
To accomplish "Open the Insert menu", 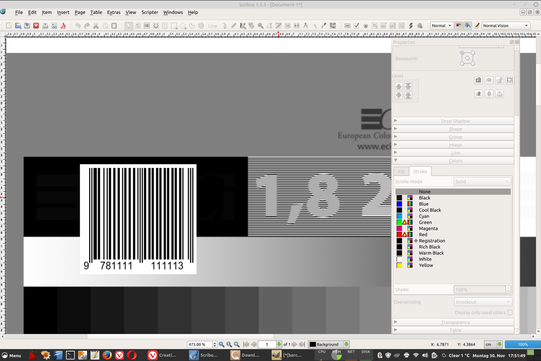I will (x=63, y=13).
